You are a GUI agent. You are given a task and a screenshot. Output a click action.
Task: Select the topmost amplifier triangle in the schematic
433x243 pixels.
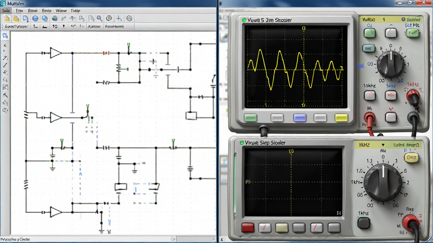(x=56, y=53)
